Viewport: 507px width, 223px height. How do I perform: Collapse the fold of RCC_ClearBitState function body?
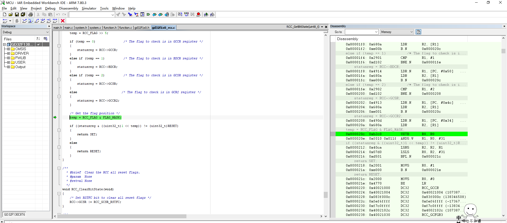coord(59,193)
